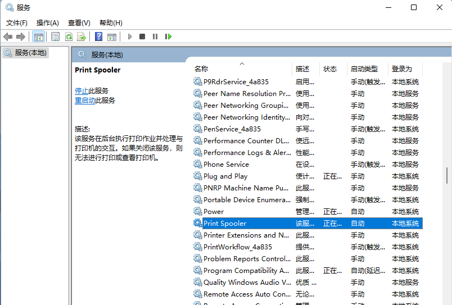This screenshot has width=452, height=305.
Task: Click the 自动(延迟... startup type cell
Action: point(368,270)
